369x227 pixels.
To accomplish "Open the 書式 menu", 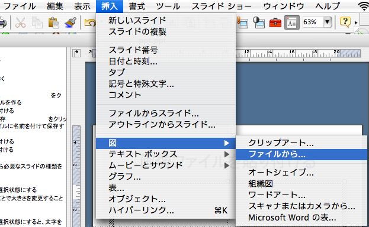I will [x=137, y=6].
